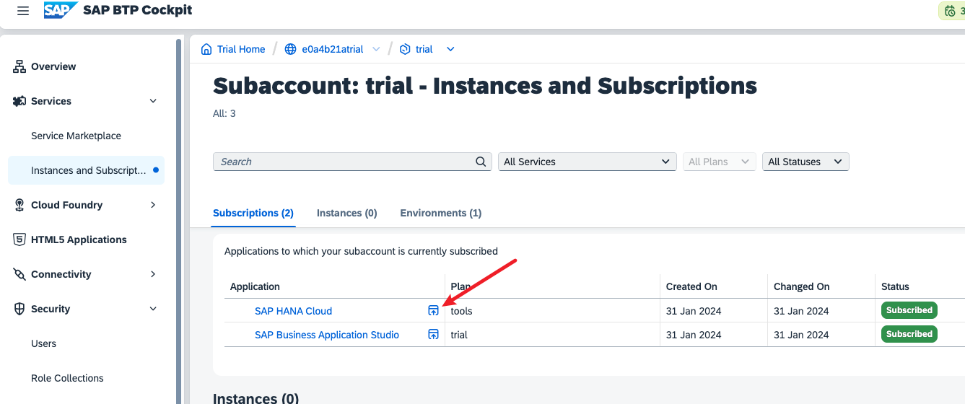Switch to the Environments (1) tab
The image size is (965, 404).
(440, 213)
